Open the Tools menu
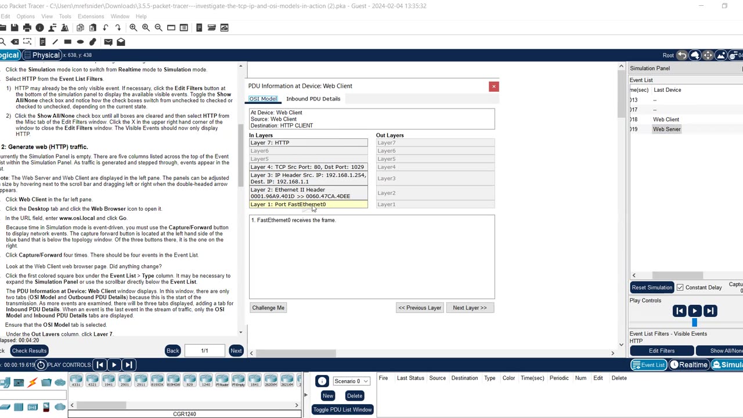The image size is (743, 418). click(65, 16)
